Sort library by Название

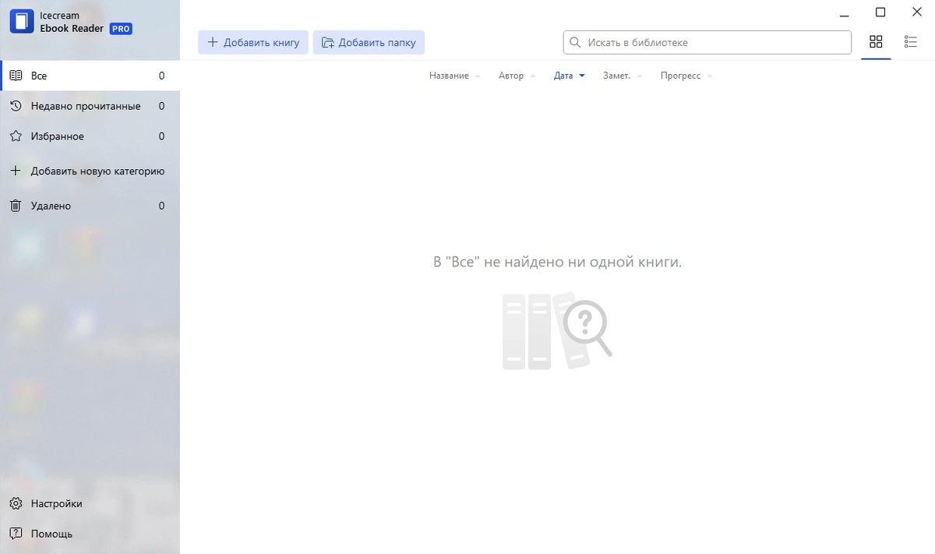click(454, 76)
